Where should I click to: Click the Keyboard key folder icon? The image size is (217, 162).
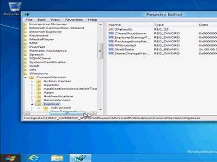pos(25,36)
